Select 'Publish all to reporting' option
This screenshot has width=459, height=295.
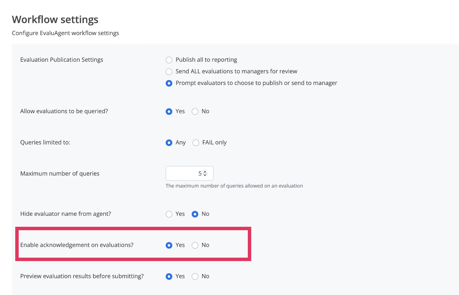click(x=169, y=60)
